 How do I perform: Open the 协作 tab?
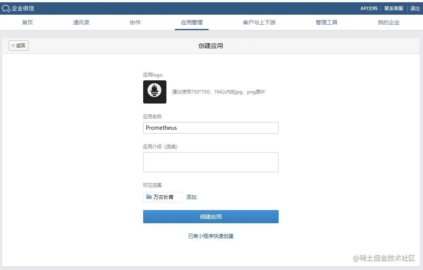coord(135,22)
